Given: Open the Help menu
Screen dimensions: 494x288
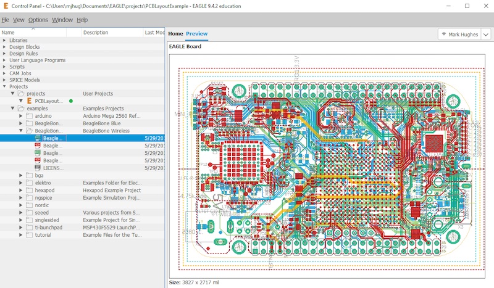Looking at the screenshot, I should tap(82, 20).
